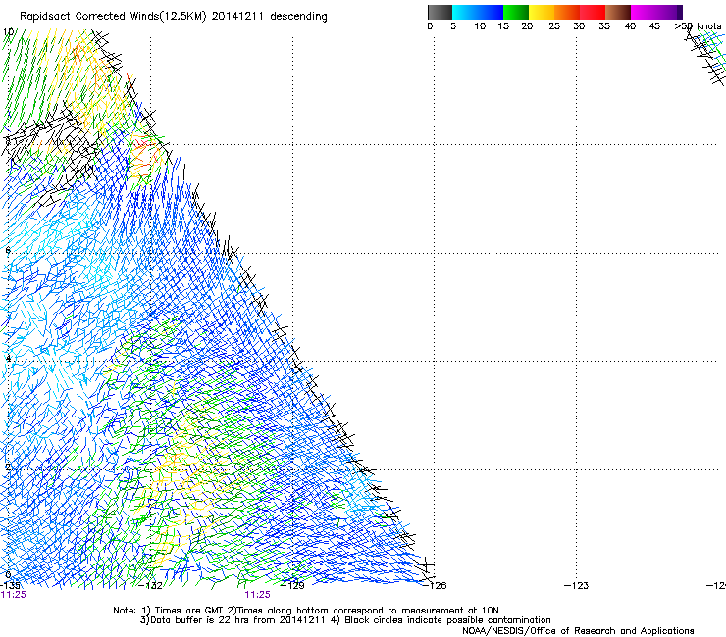Click the -129 longitude axis label
The width and height of the screenshot is (726, 637).
click(292, 586)
